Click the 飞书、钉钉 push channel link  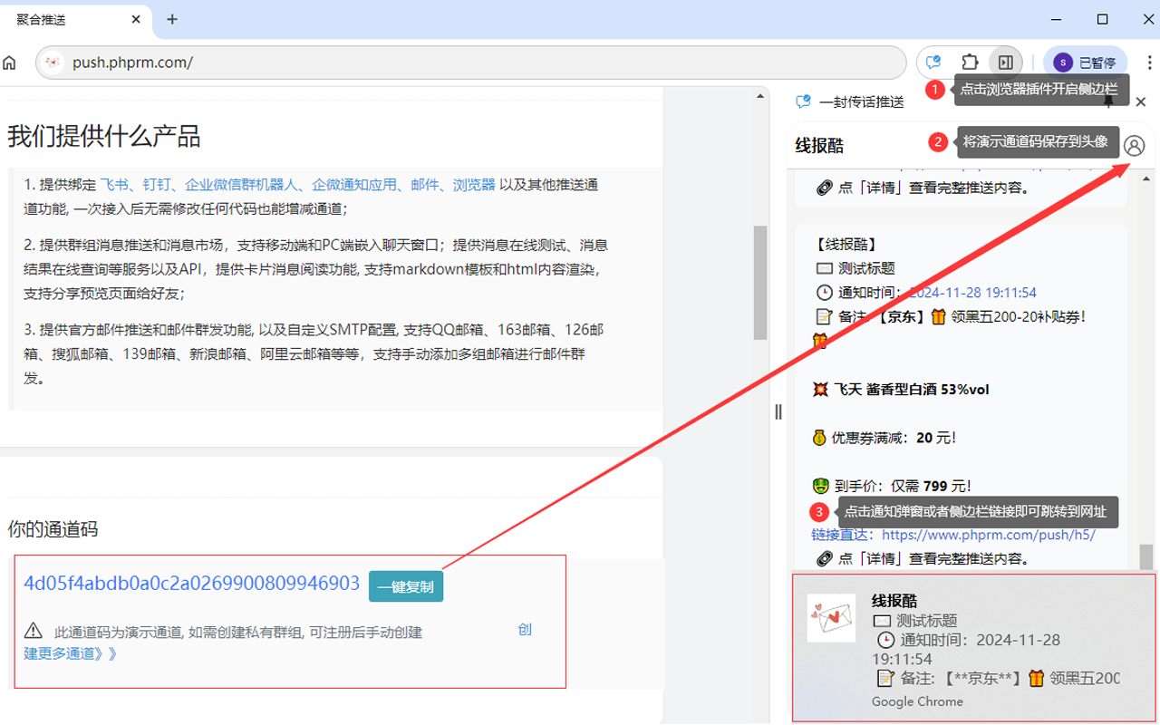pyautogui.click(x=134, y=184)
